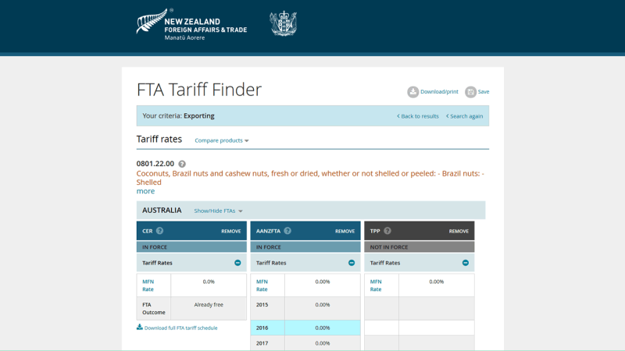625x351 pixels.
Task: Click MFN Rate link in AANZFTA column
Action: pyautogui.click(x=262, y=285)
